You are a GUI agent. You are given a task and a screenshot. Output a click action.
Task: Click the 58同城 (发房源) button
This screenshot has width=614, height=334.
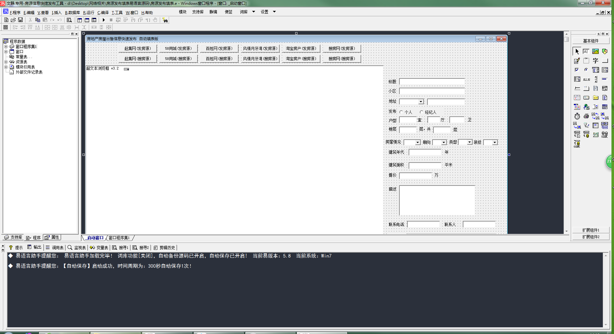178,48
